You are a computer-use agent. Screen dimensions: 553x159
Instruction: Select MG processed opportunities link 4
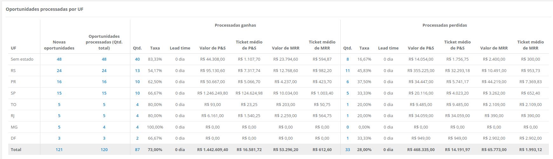[104, 127]
